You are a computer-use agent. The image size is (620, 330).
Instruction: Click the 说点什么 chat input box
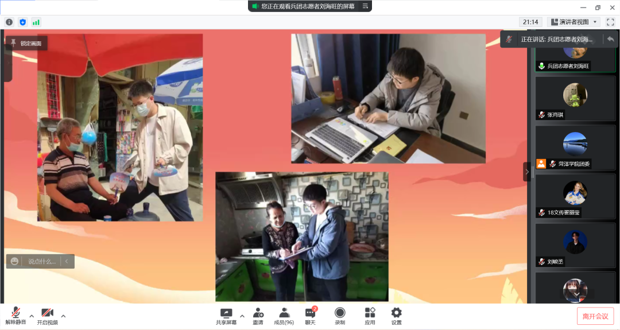[x=42, y=261]
